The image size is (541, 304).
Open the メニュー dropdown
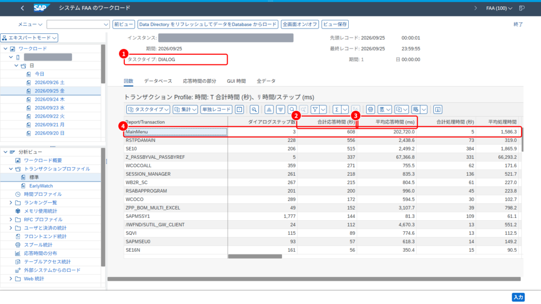click(x=30, y=24)
